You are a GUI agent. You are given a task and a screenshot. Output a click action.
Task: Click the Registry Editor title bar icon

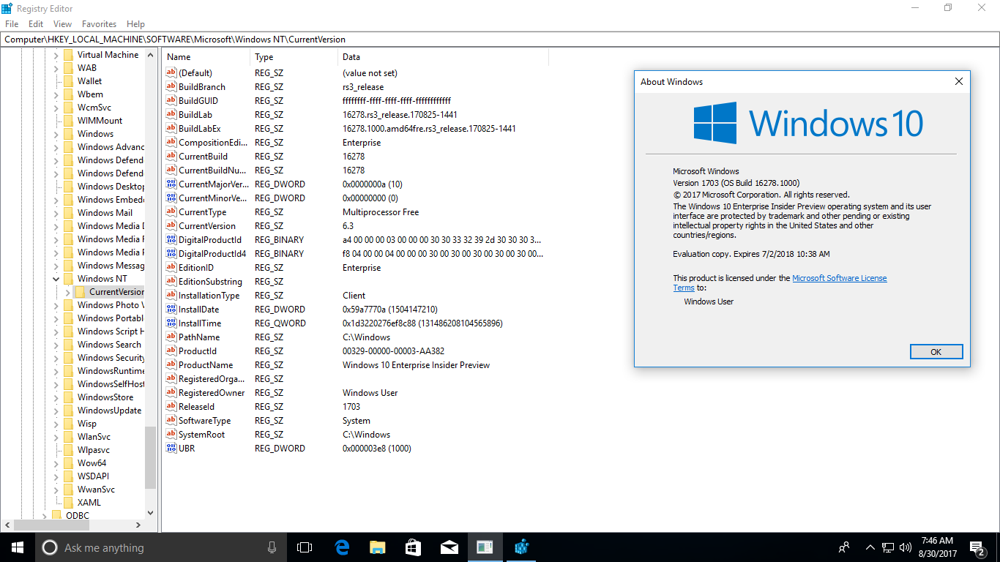tap(7, 8)
